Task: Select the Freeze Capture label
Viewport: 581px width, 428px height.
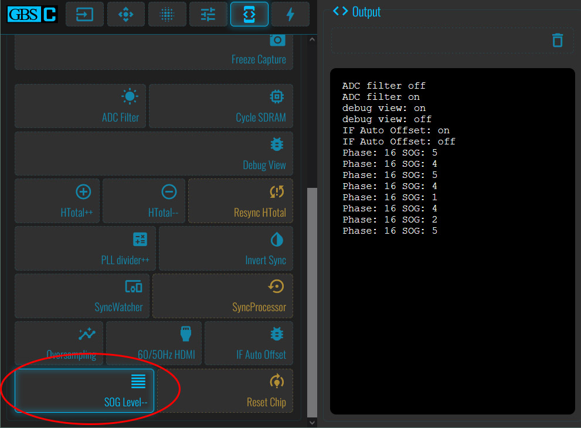Action: 259,59
